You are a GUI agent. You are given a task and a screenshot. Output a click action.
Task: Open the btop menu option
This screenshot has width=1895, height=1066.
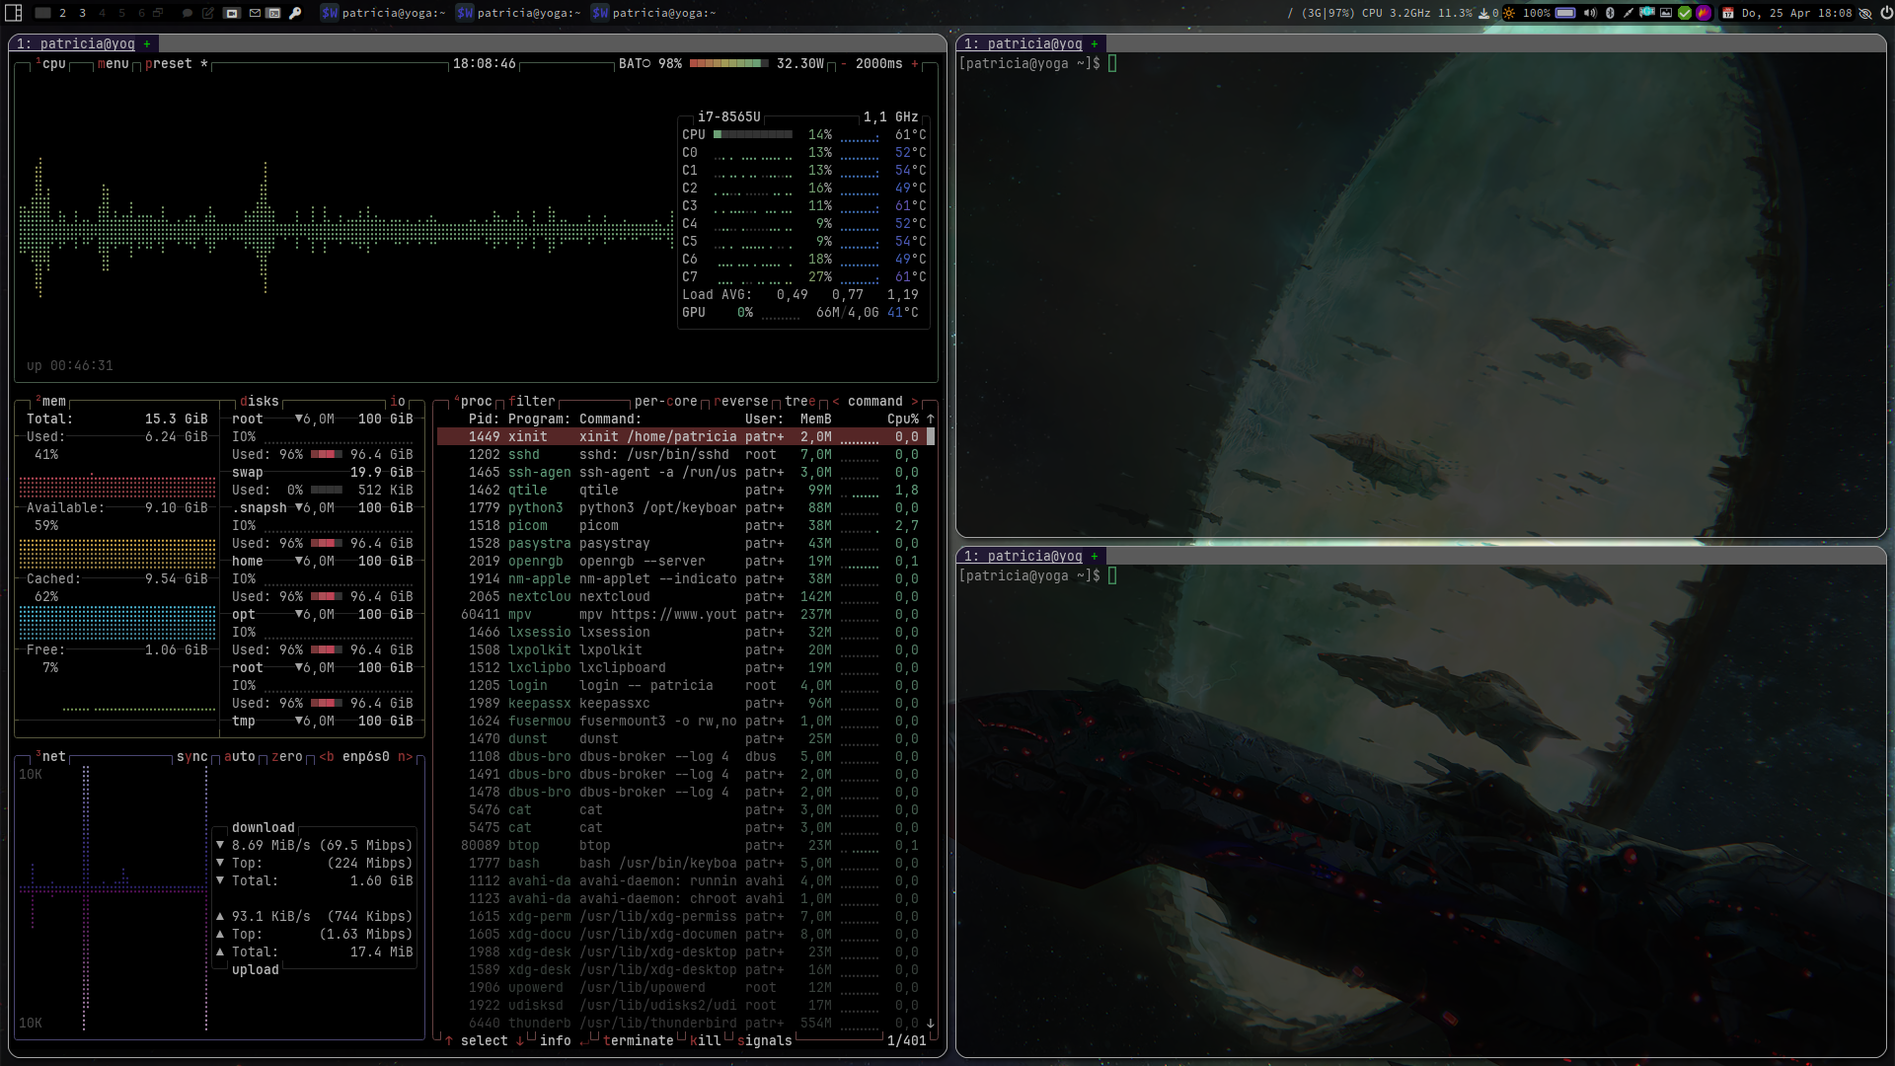click(x=114, y=63)
